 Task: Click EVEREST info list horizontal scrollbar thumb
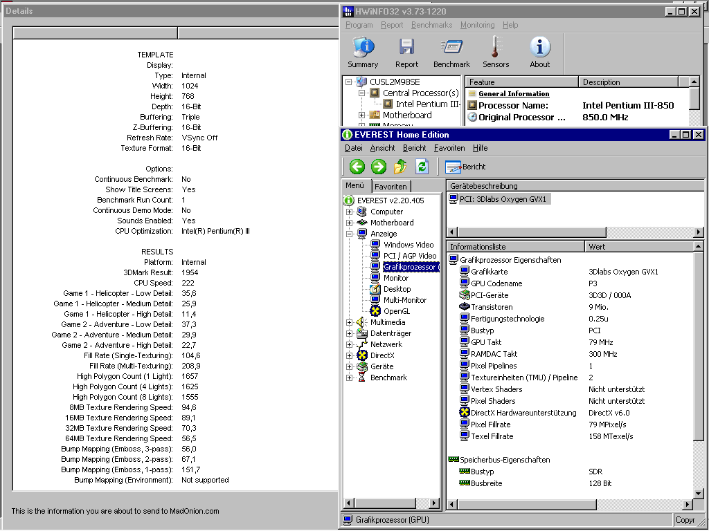(x=527, y=504)
